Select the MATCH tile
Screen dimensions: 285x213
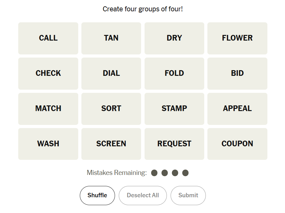pos(48,109)
